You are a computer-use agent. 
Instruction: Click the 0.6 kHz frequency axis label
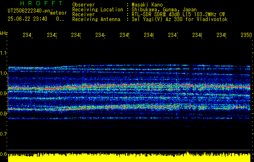(x=3, y=154)
